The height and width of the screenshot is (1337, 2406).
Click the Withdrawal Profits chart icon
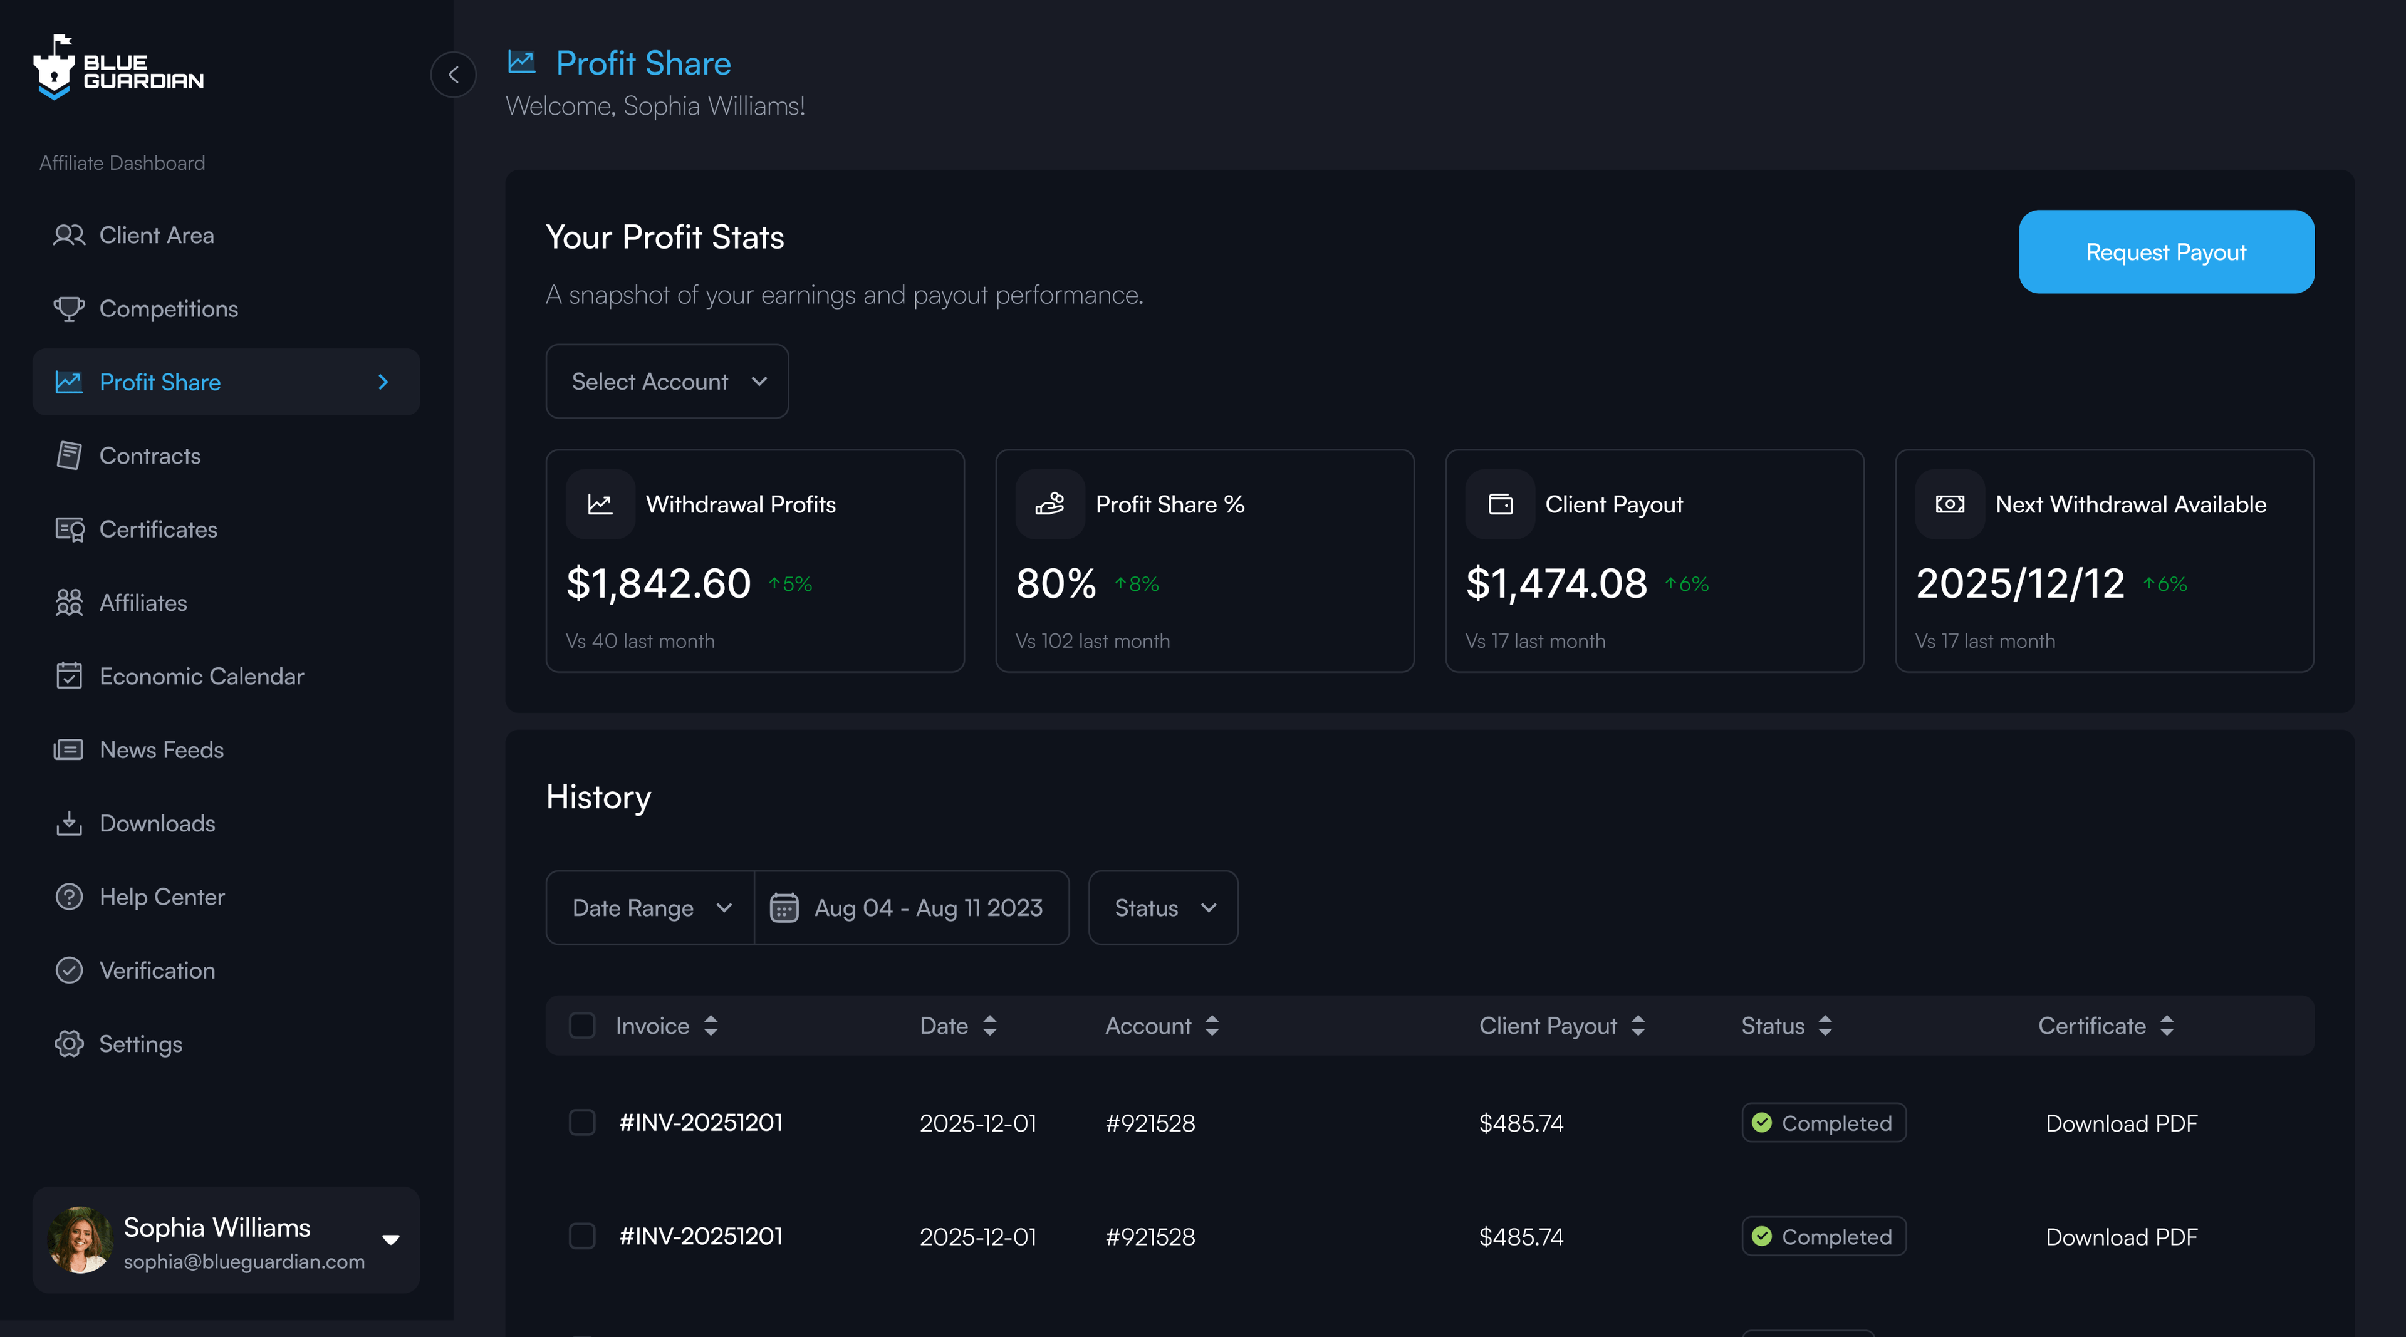pos(601,504)
